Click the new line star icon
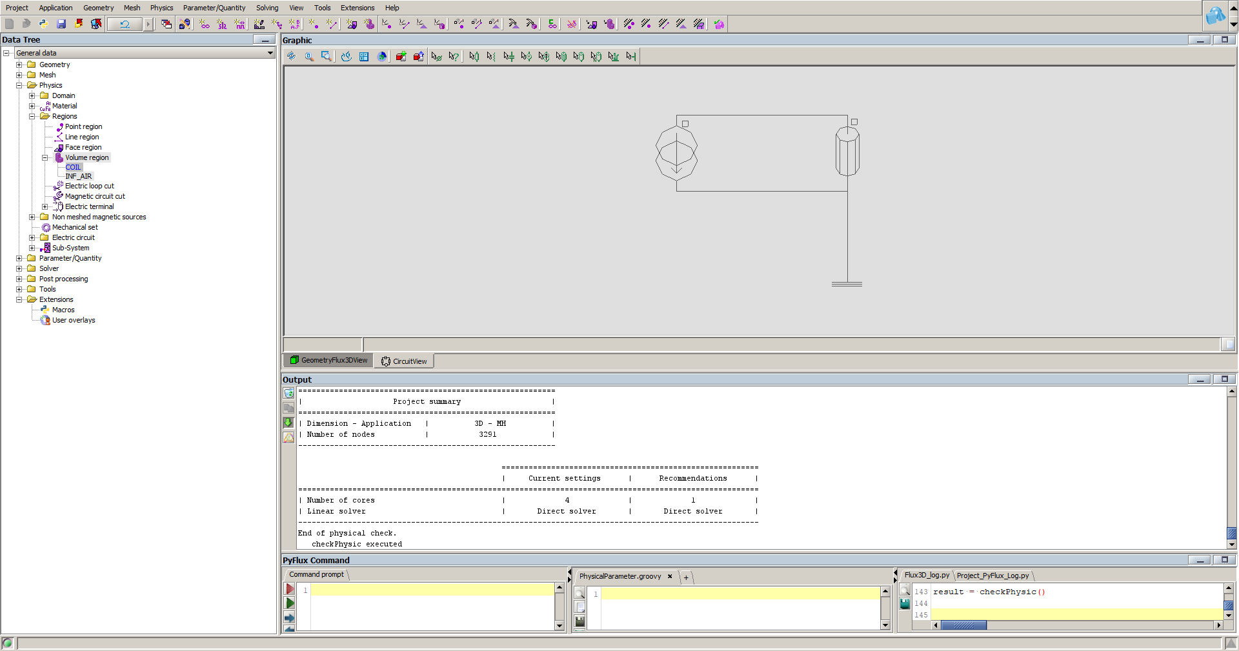 click(x=332, y=24)
